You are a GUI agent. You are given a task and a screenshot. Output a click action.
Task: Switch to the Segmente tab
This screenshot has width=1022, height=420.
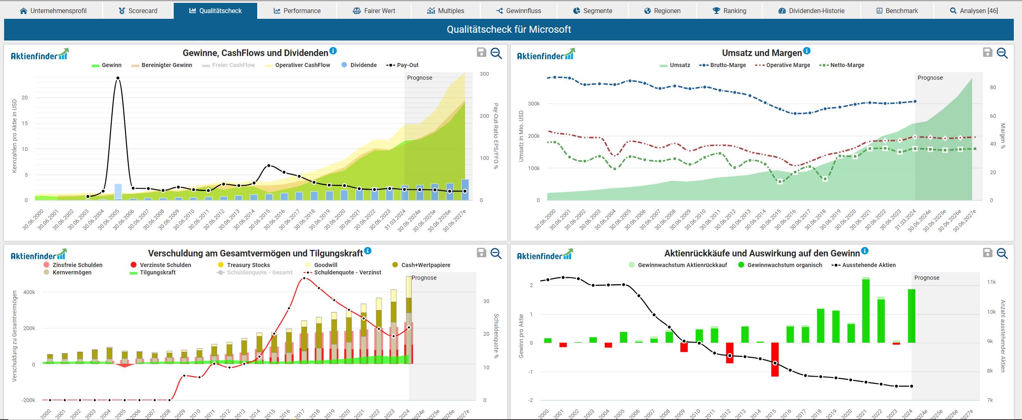point(592,11)
